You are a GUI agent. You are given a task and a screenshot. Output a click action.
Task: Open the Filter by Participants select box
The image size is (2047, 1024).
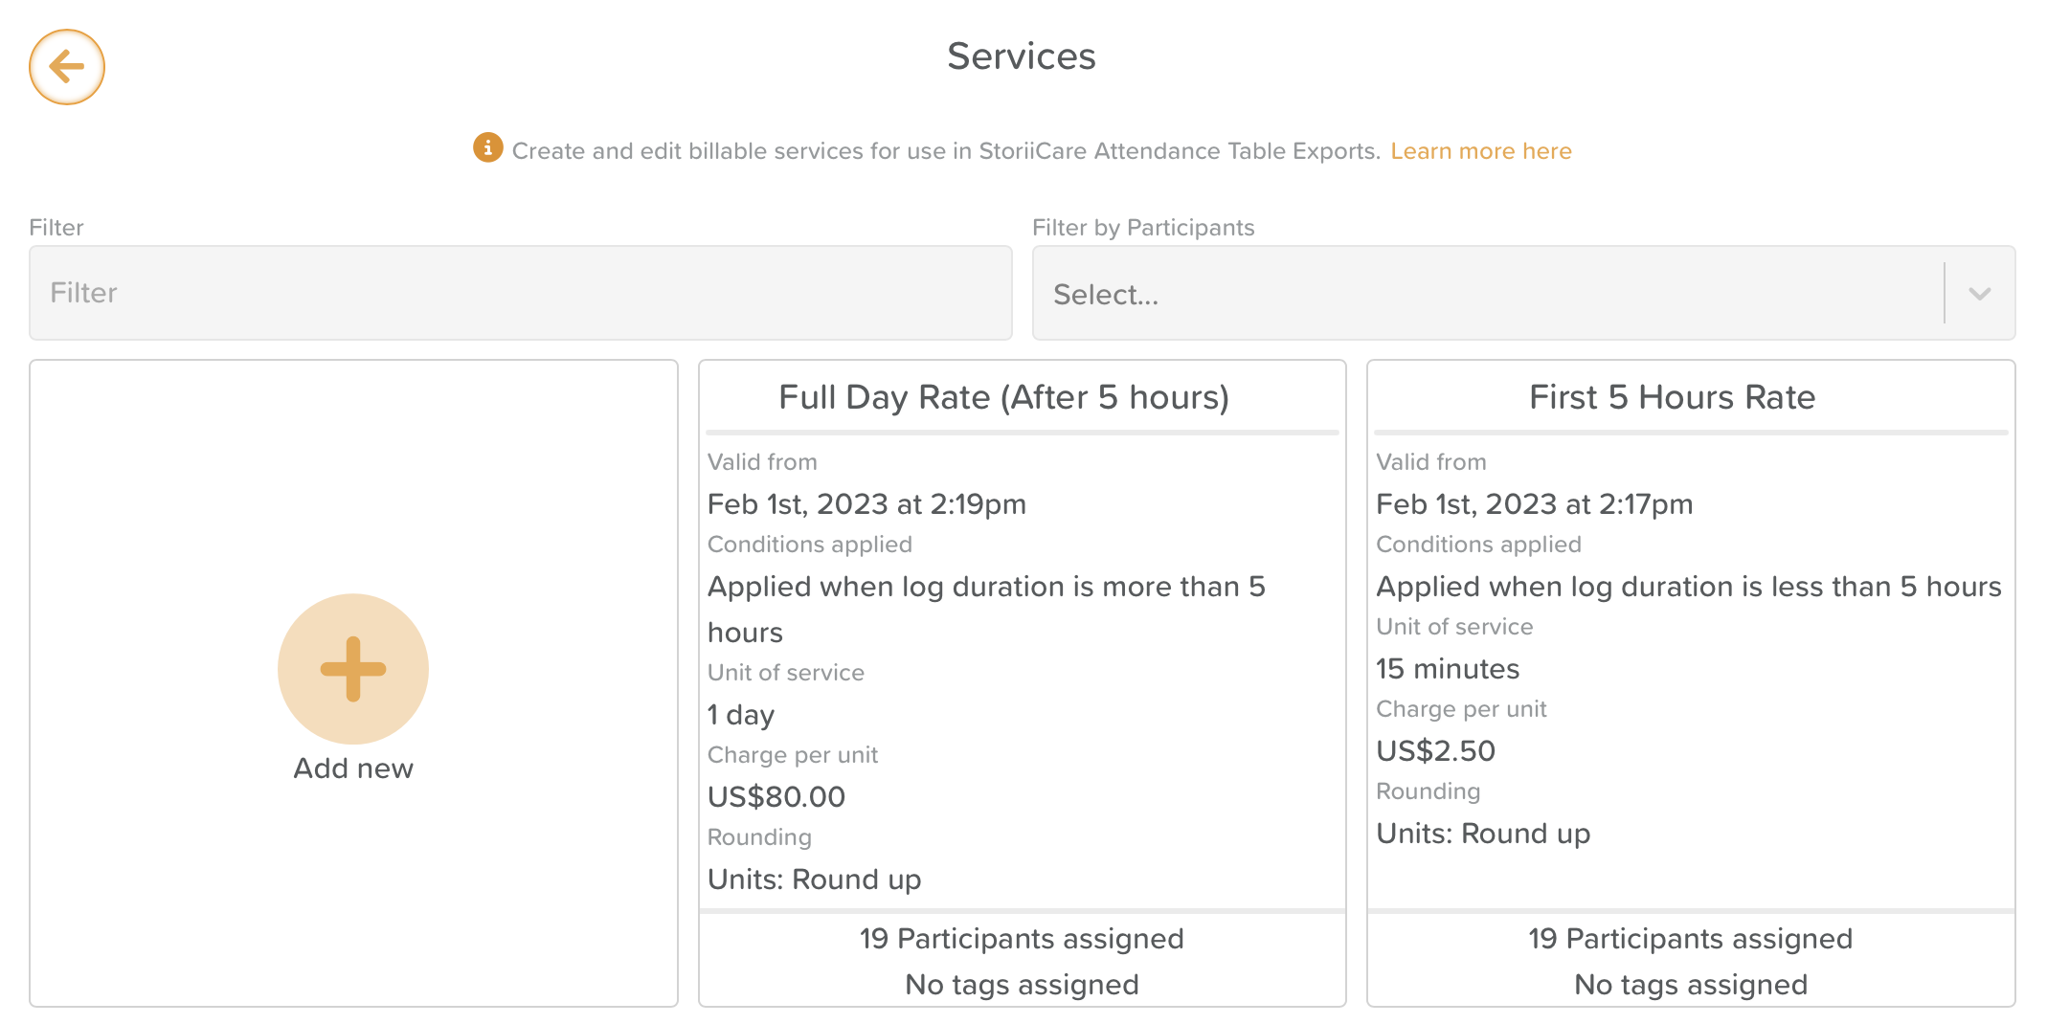tap(1523, 293)
